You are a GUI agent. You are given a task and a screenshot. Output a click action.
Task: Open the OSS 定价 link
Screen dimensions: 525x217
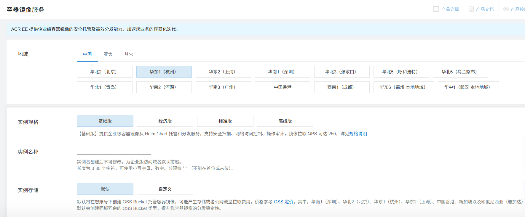pos(283,202)
